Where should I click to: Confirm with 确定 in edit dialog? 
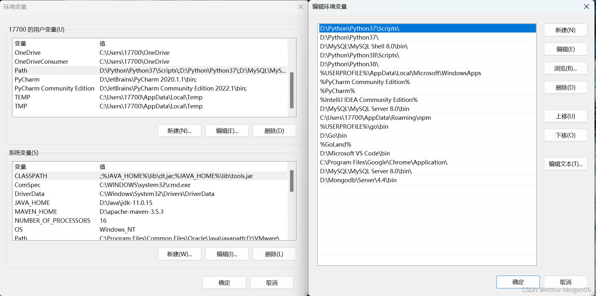point(518,282)
